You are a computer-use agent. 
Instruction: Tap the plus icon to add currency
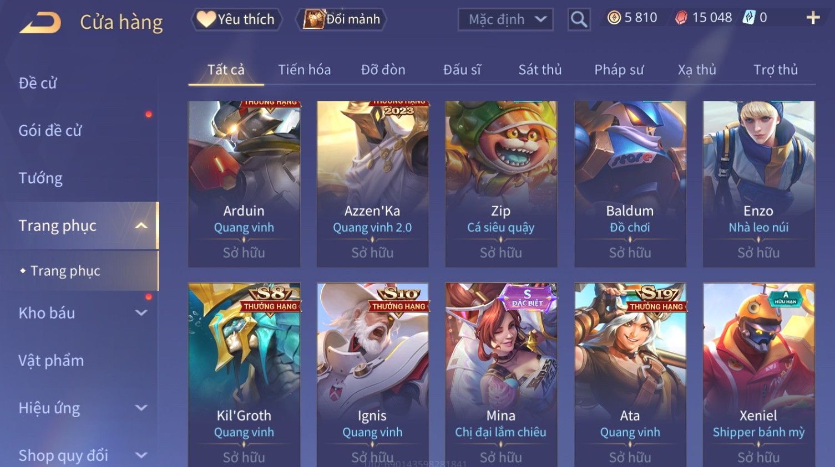pyautogui.click(x=813, y=18)
